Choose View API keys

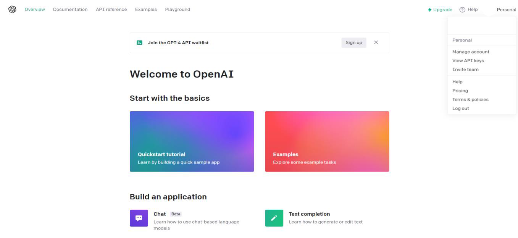click(468, 60)
